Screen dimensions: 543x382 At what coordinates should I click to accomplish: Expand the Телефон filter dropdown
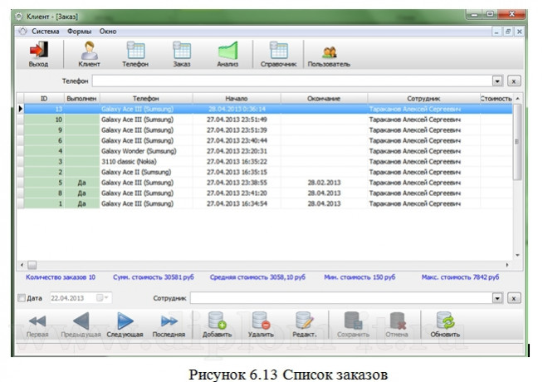point(497,81)
